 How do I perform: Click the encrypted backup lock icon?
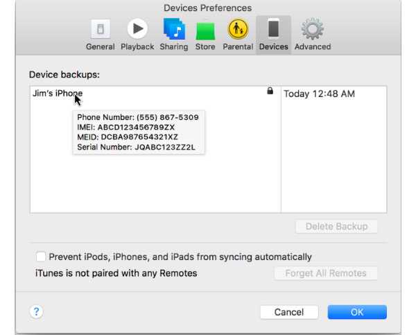[270, 92]
